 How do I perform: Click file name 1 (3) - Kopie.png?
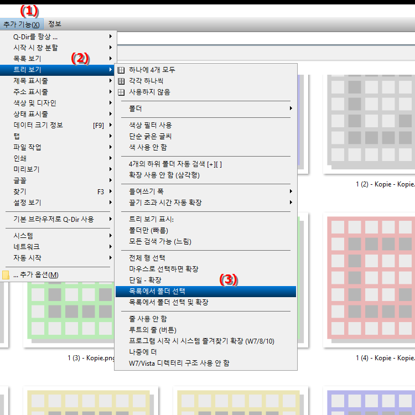[91, 358]
